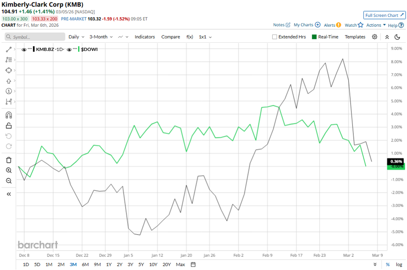Toggle the lock drawings icon
The image size is (407, 270).
click(9, 126)
